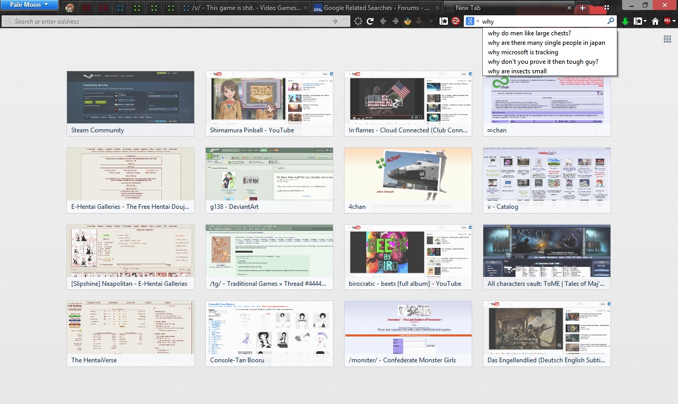The image size is (678, 404).
Task: Click the navigate back arrow
Action: click(383, 21)
